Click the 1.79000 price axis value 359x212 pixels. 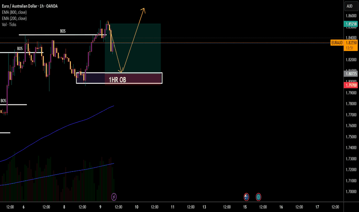coord(351,93)
